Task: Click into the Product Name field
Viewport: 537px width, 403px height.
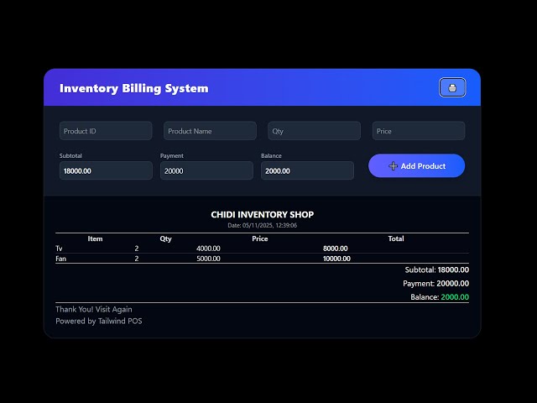Action: pyautogui.click(x=210, y=131)
